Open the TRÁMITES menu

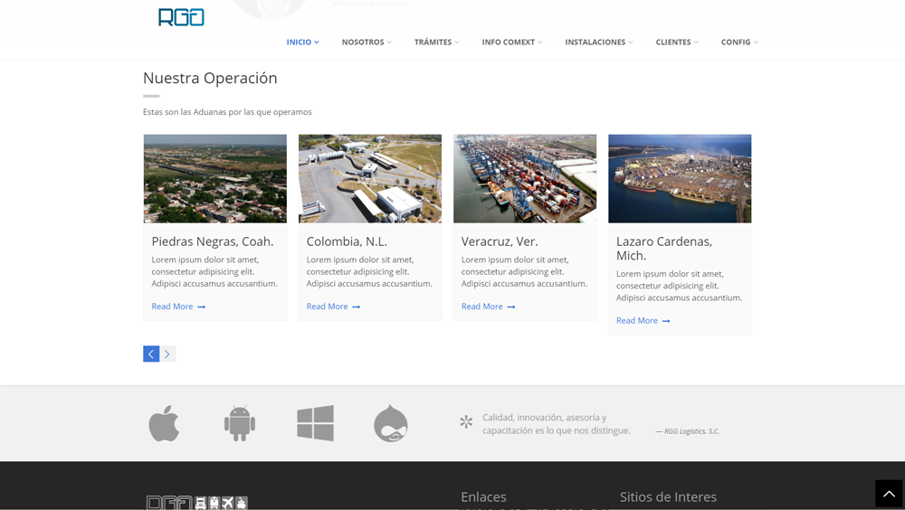436,42
